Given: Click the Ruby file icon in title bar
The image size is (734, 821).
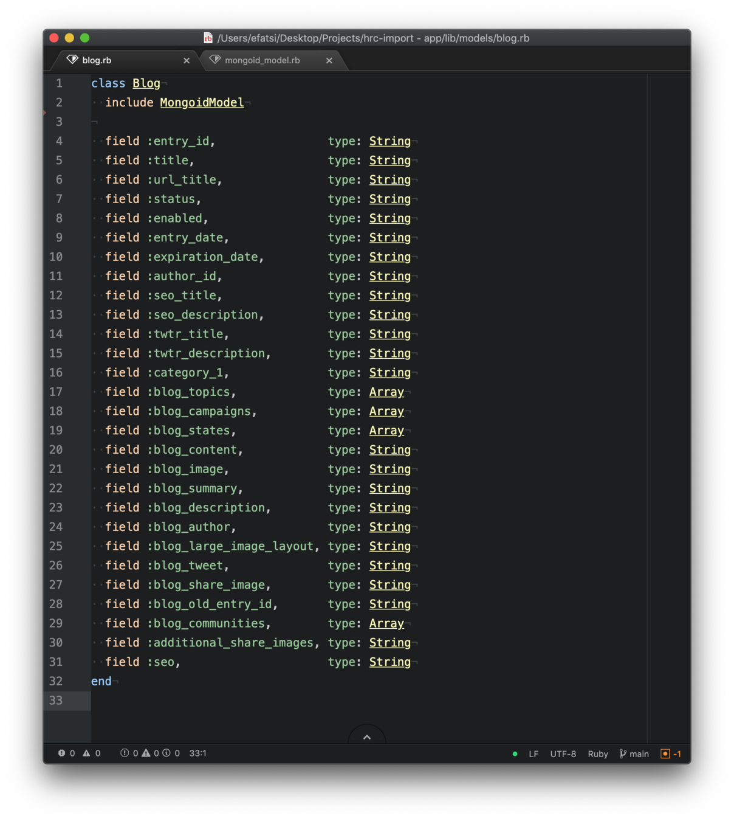Looking at the screenshot, I should 208,38.
